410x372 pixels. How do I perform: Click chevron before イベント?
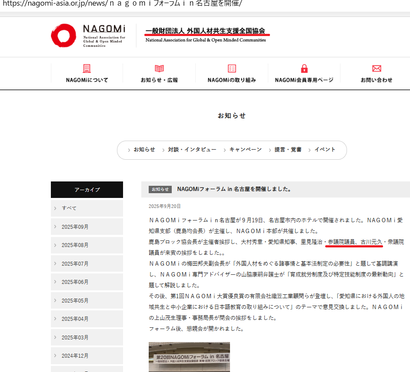click(310, 150)
